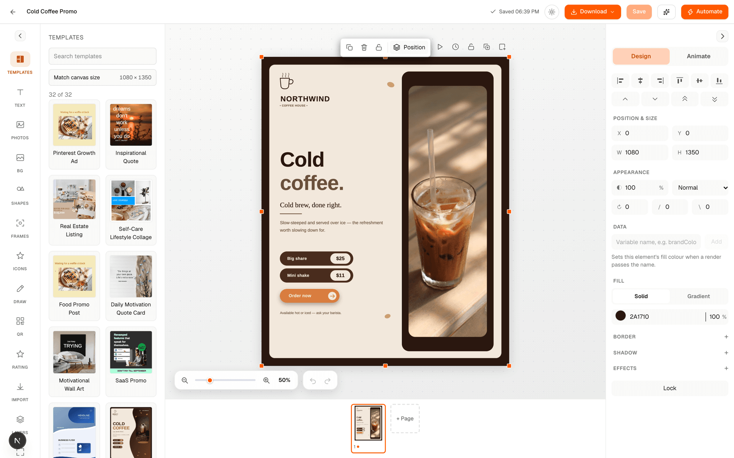The height and width of the screenshot is (458, 734).
Task: Expand the Shadow section
Action: [x=726, y=353]
